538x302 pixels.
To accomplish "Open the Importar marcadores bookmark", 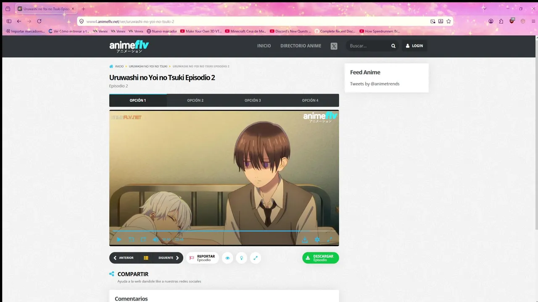I will tap(25, 31).
